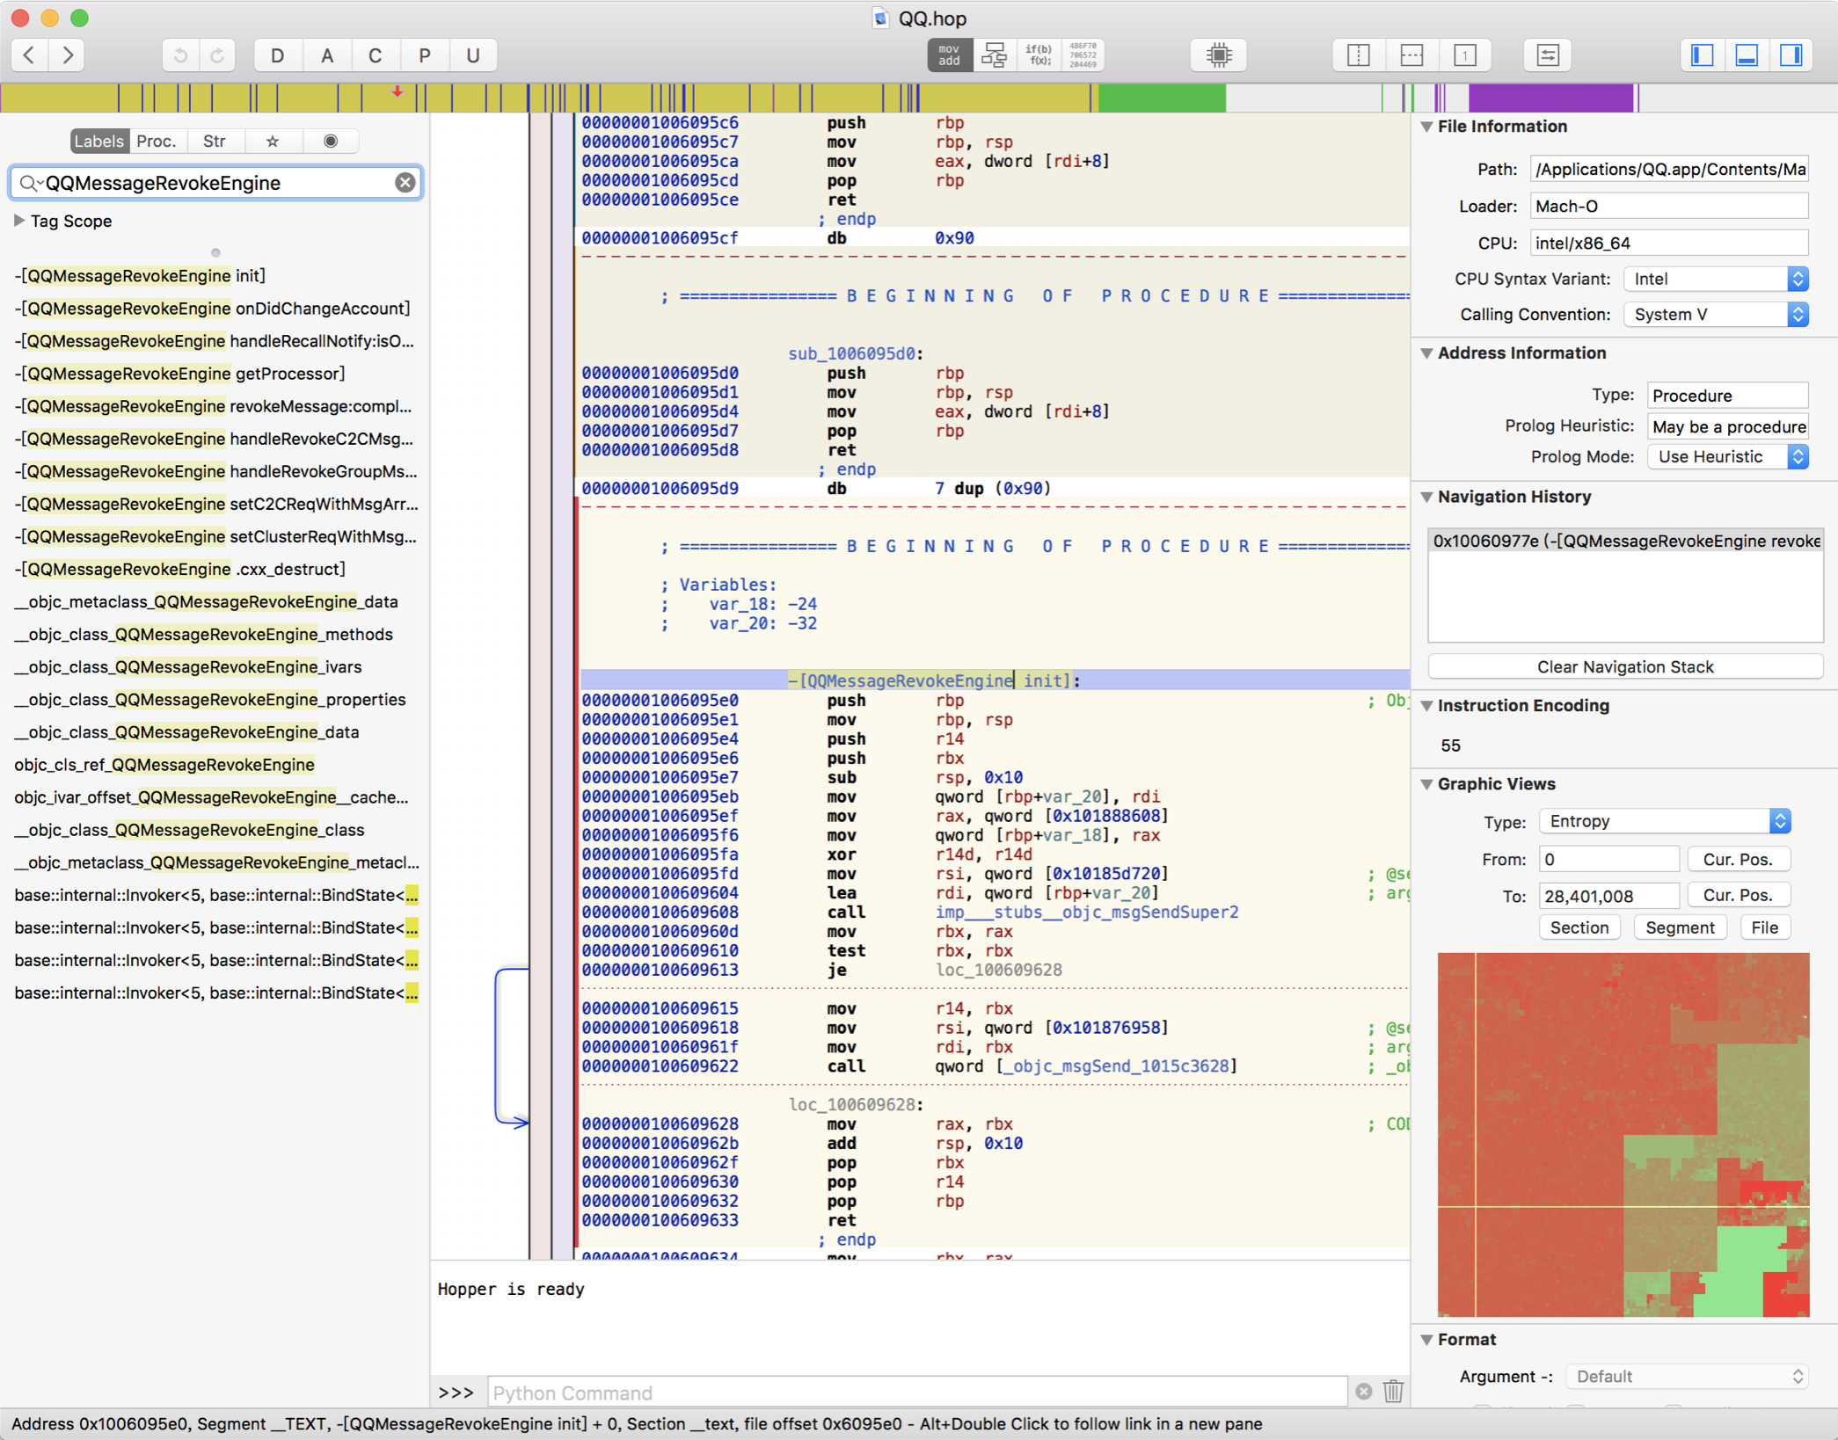Click the From value input field
This screenshot has height=1440, width=1838.
(1608, 859)
